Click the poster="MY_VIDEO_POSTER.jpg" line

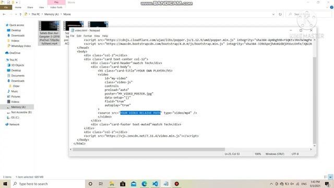point(129,94)
